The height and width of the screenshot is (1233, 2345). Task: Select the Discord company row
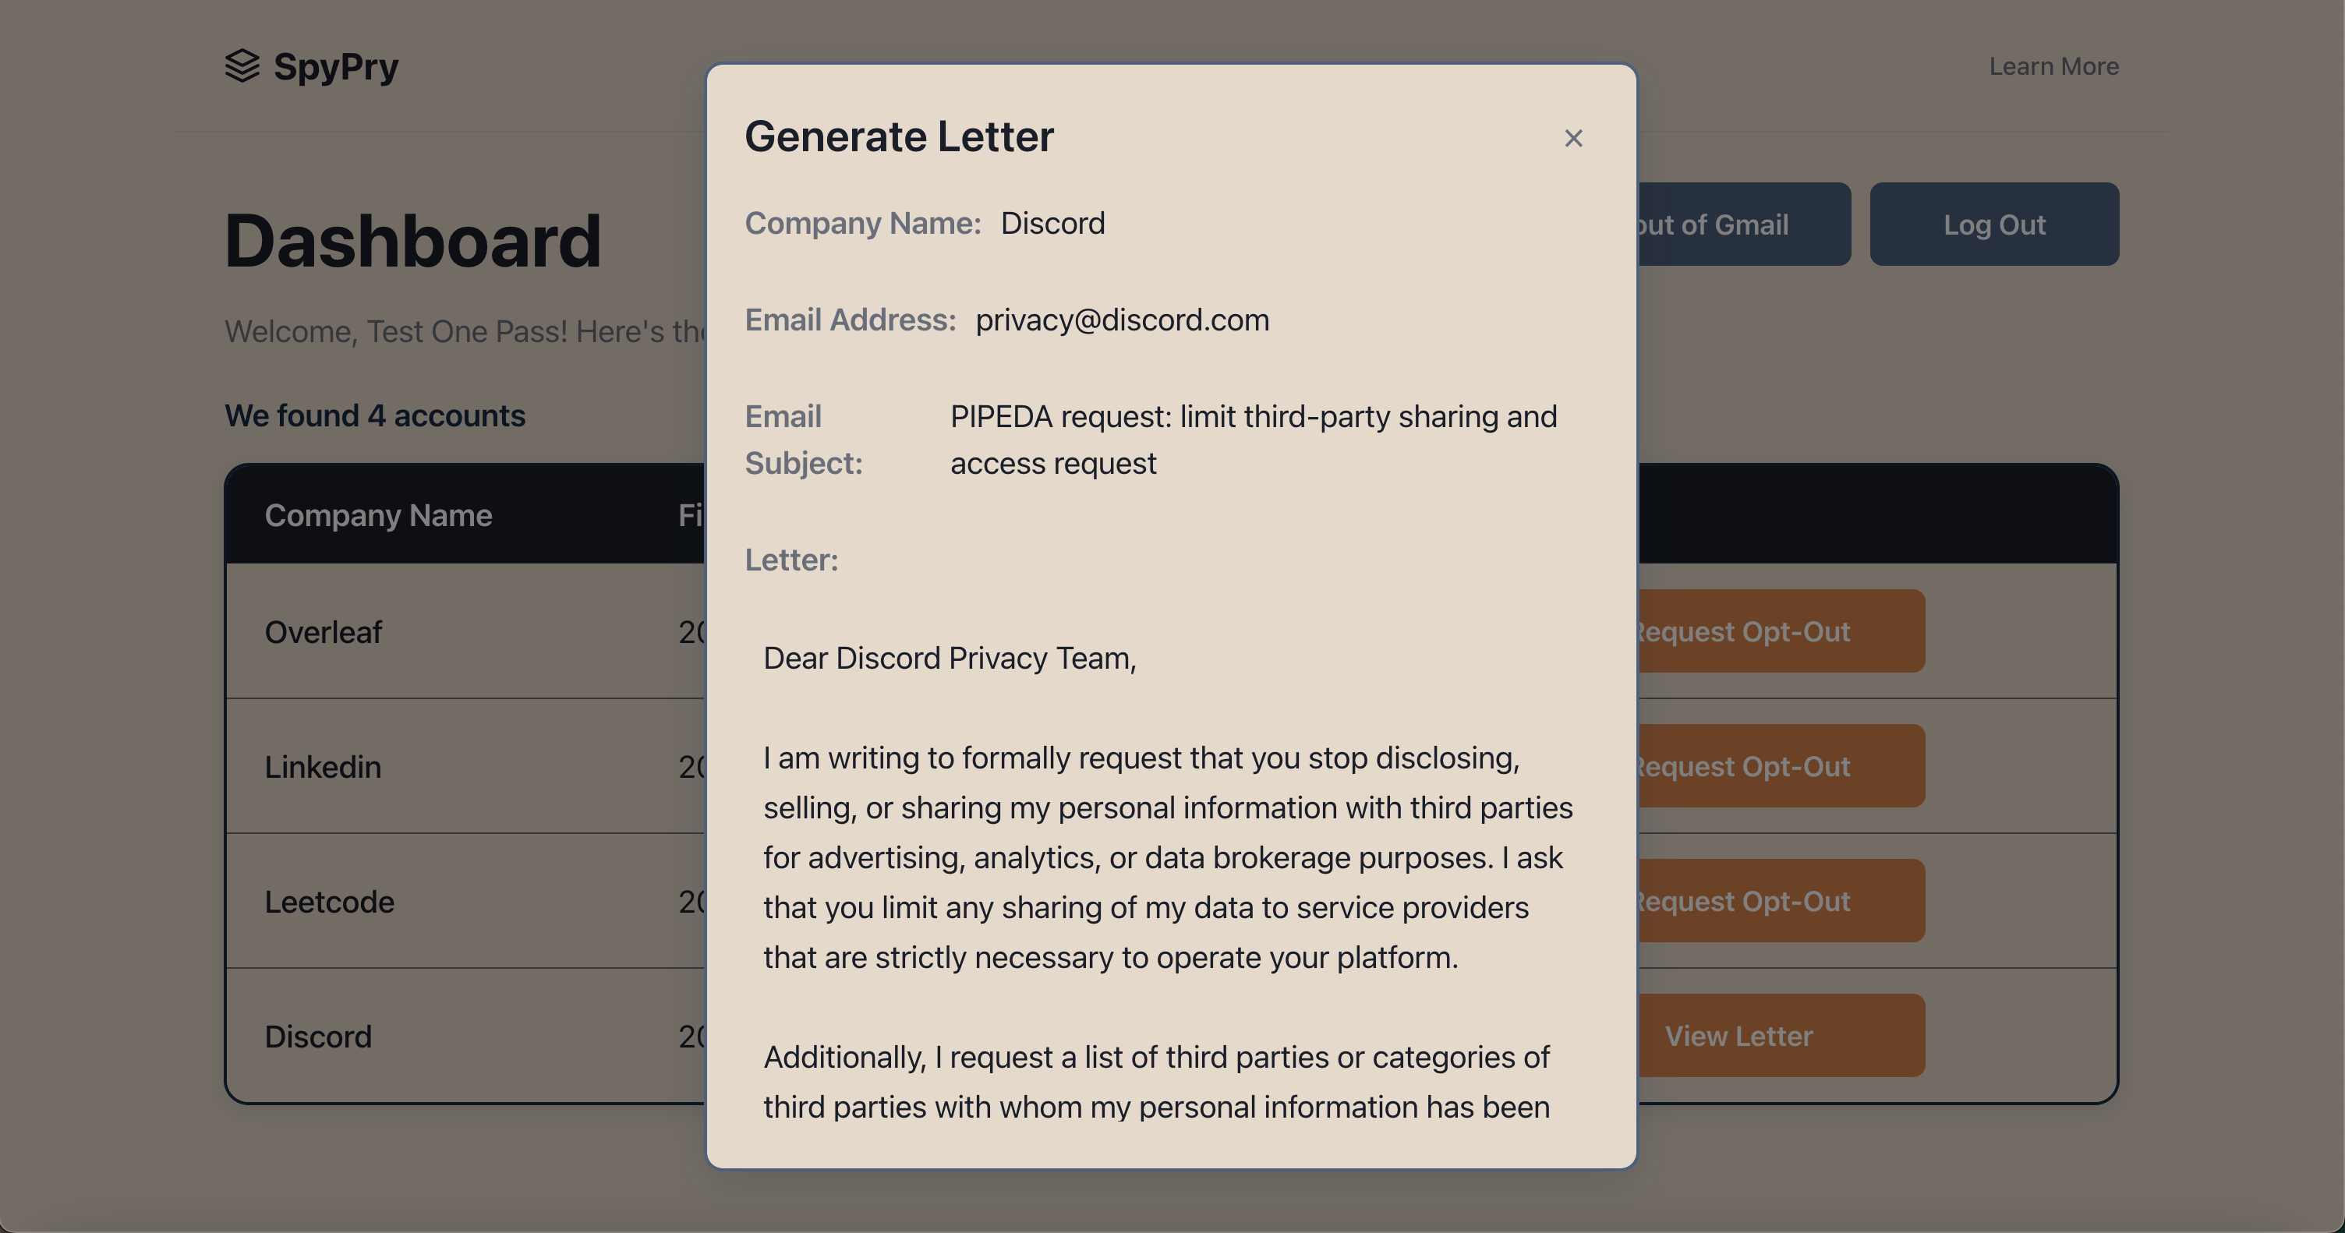(318, 1037)
